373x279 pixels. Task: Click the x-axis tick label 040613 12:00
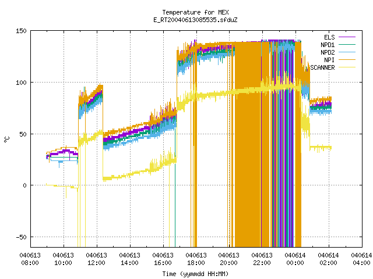pos(97,259)
